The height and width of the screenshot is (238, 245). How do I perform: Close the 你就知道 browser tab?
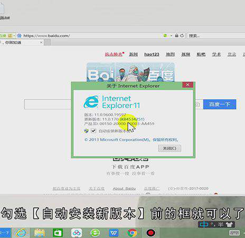point(41,42)
